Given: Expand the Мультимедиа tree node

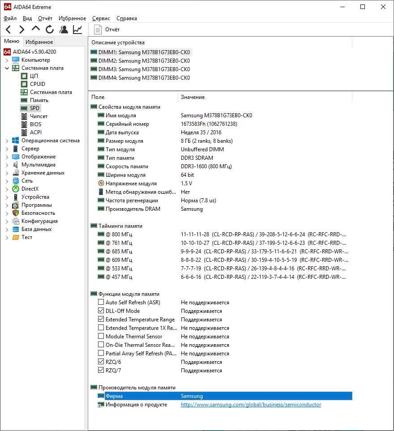Looking at the screenshot, I should (7, 165).
